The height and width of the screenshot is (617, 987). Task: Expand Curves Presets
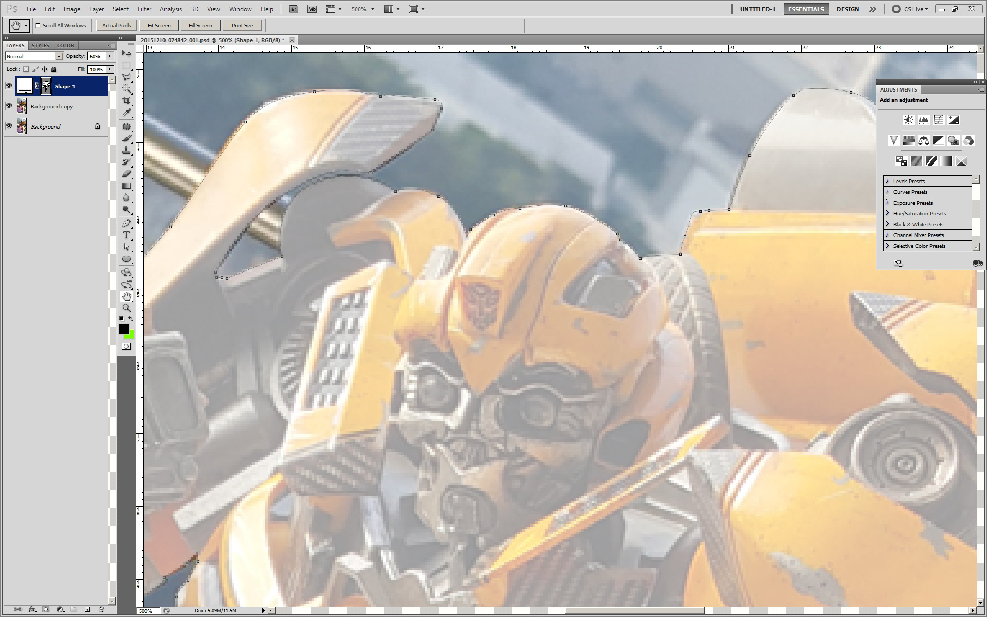887,192
